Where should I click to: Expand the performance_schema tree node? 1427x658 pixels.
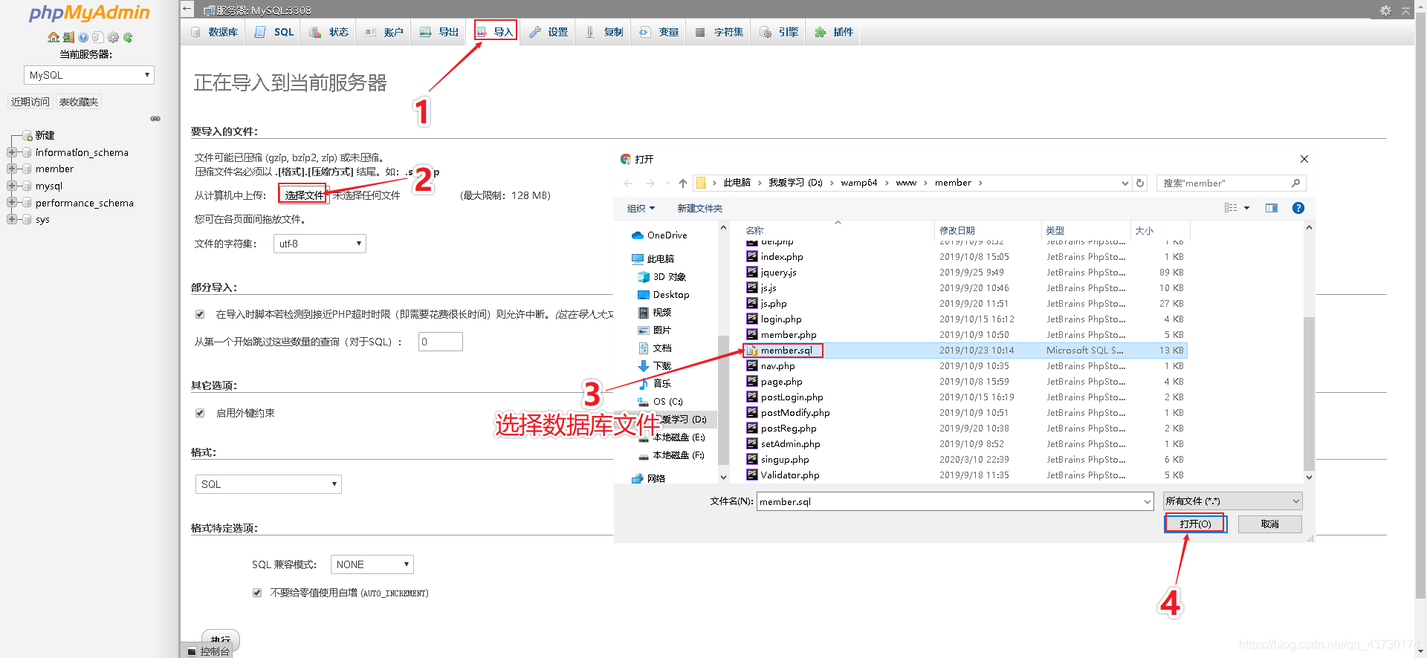[11, 202]
